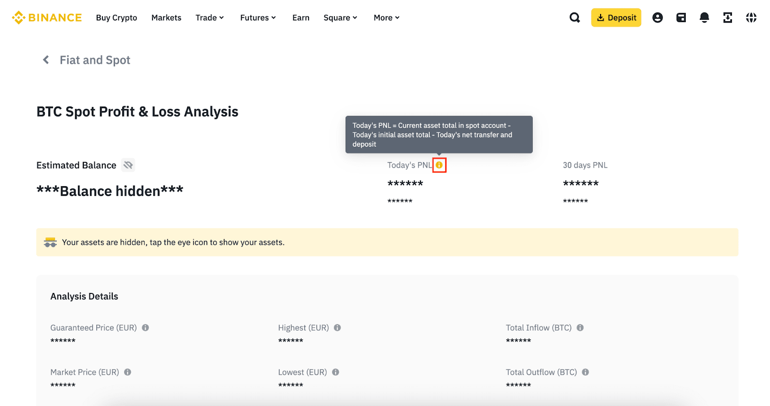Toggle balance visibility eye icon

pos(128,165)
